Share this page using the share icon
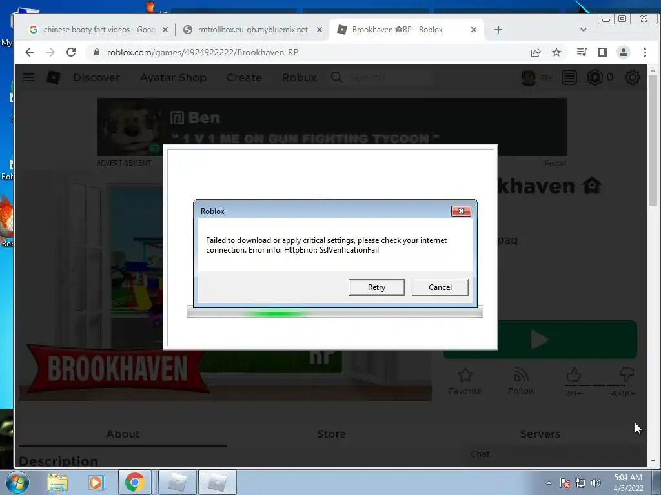This screenshot has height=495, width=661. 536,52
